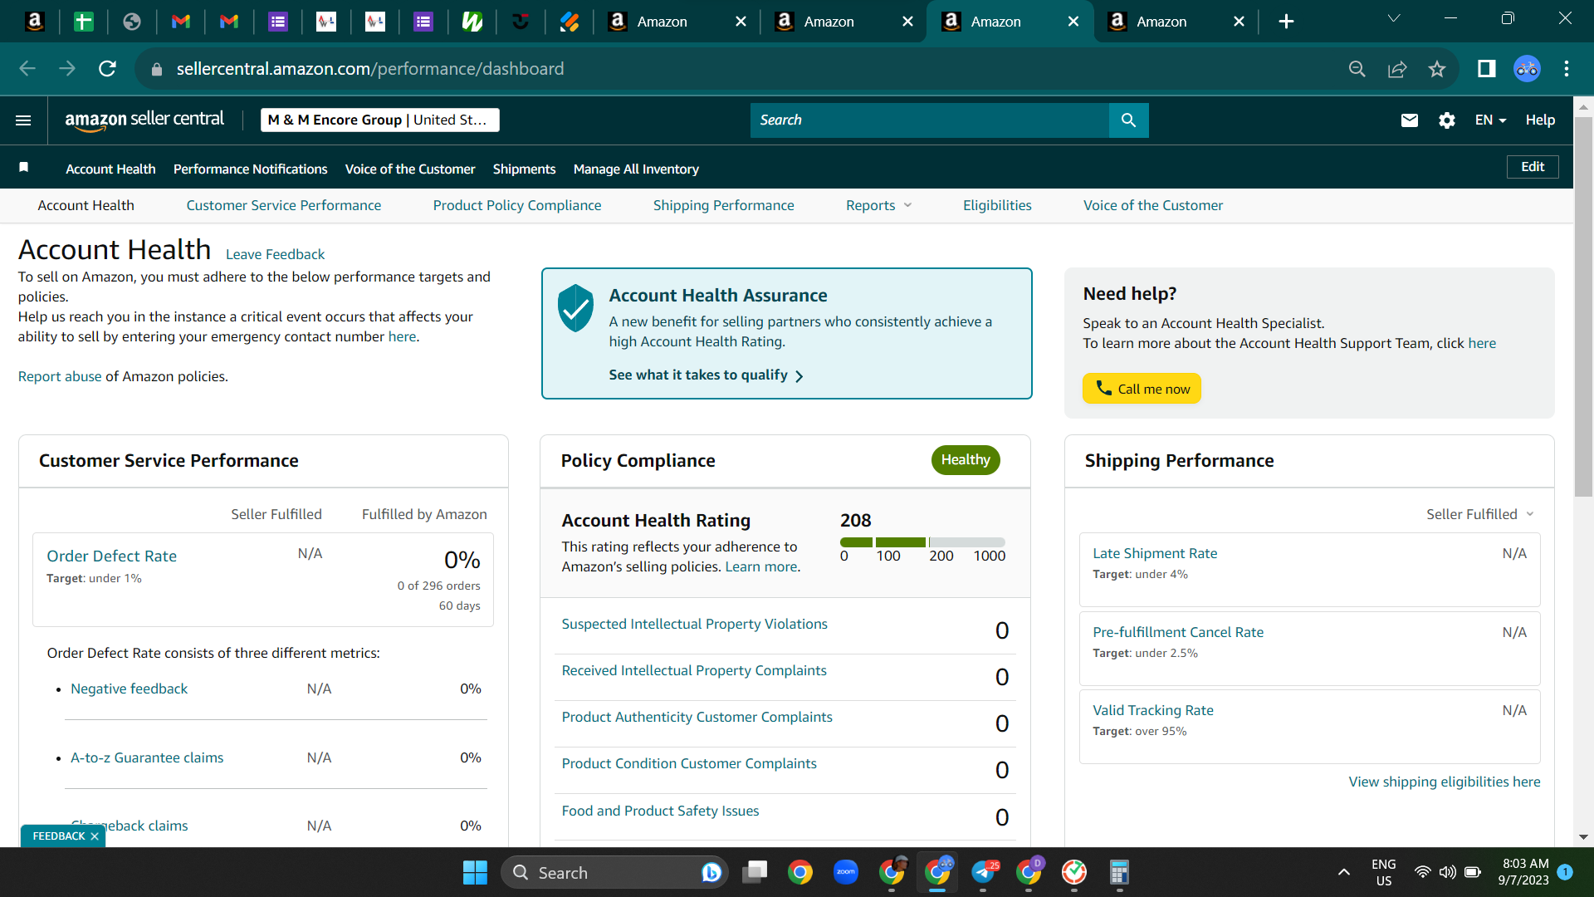Click the Leave Feedback link

[x=275, y=254]
